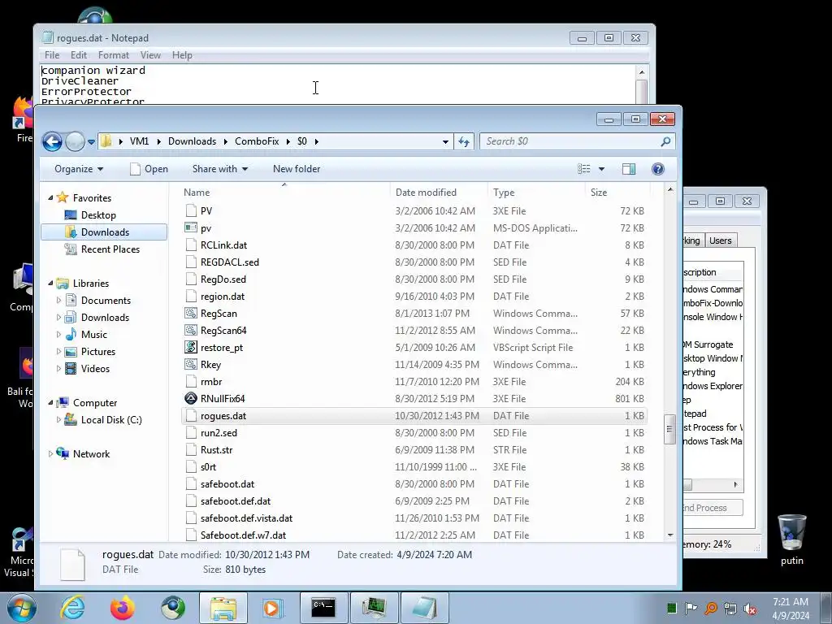Image resolution: width=832 pixels, height=624 pixels.
Task: Click End Process button in Task Manager
Action: (712, 508)
